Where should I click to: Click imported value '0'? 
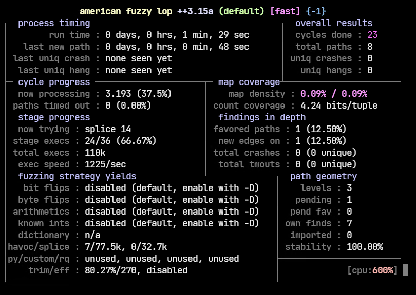[349, 235]
